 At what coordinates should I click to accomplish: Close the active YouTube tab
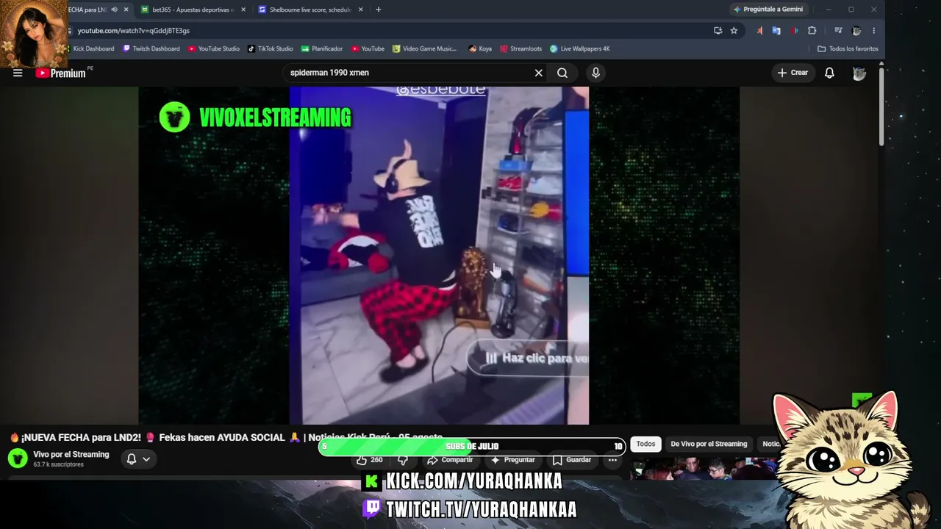click(x=126, y=10)
